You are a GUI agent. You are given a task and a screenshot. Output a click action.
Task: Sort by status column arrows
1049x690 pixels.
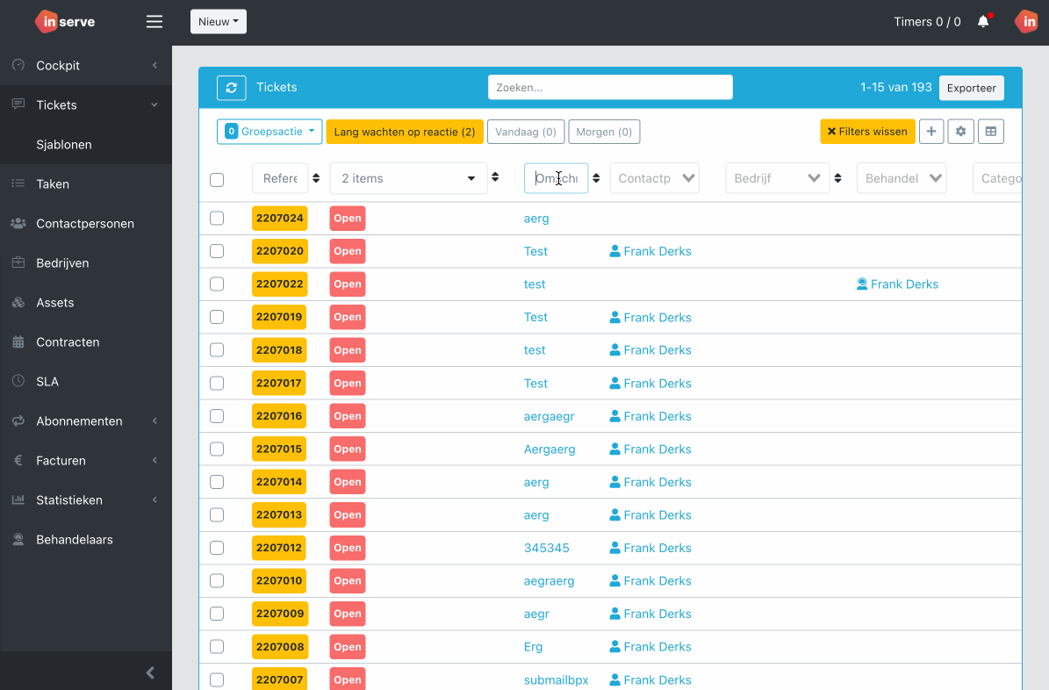tap(495, 176)
